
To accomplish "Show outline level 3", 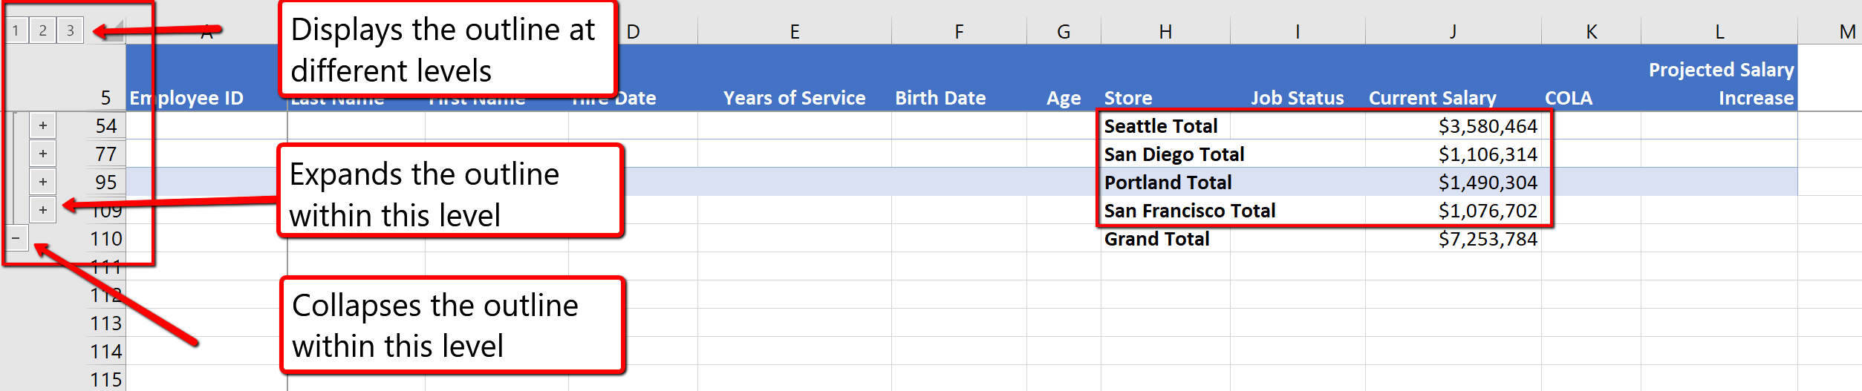I will click(71, 30).
